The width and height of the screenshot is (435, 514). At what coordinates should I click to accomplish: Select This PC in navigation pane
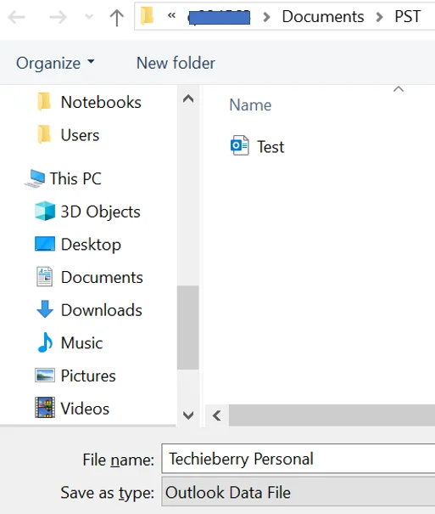[x=75, y=178]
